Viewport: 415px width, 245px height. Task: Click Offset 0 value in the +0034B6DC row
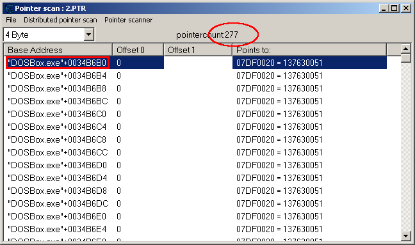click(x=118, y=204)
